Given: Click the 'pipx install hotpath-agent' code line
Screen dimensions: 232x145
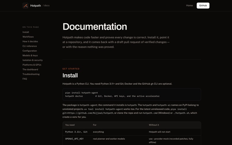Looking at the screenshot, I should point(81,93).
